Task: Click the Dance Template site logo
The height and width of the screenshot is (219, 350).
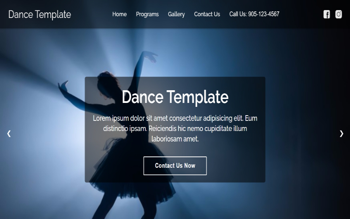Action: click(39, 14)
